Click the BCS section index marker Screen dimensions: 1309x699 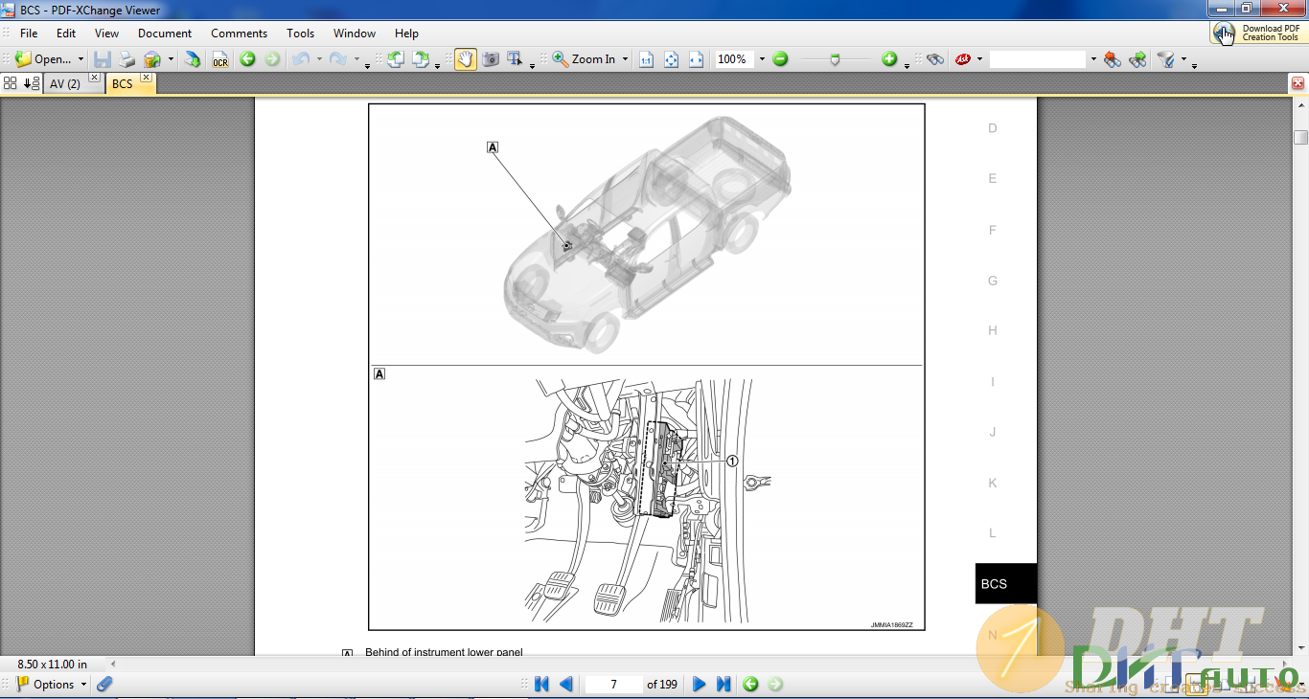[1005, 583]
